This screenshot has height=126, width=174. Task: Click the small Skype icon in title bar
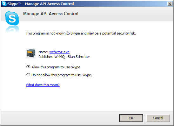pyautogui.click(x=4, y=3)
